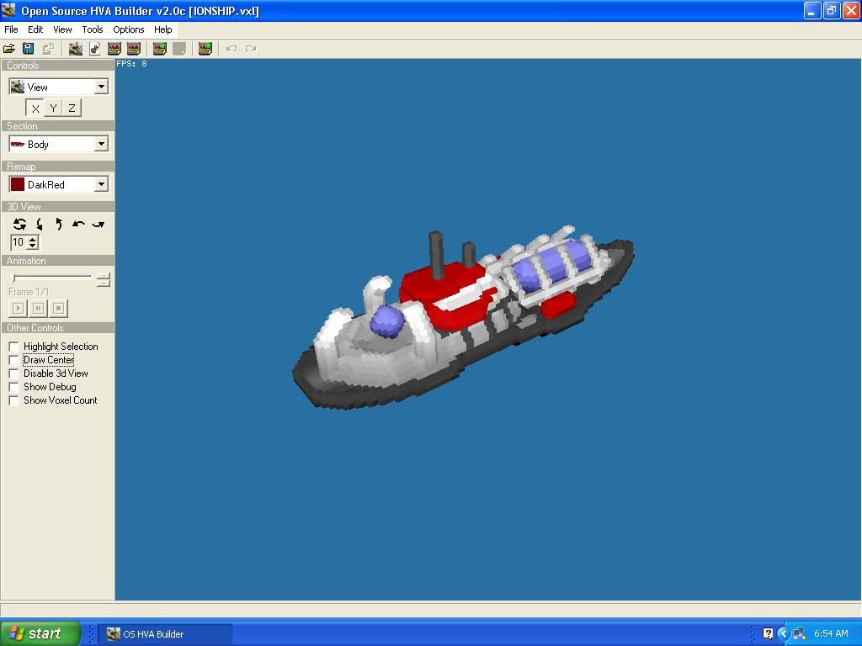Click the Redo arrow on the toolbar

click(250, 48)
